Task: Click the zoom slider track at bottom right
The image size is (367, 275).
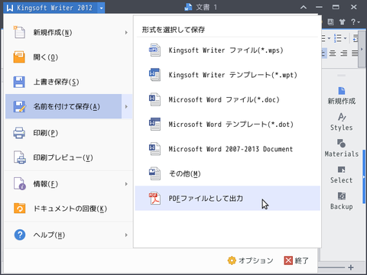Action: [x=332, y=267]
